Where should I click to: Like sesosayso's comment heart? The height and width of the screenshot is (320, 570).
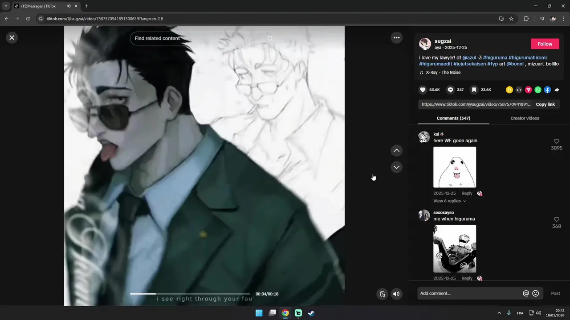click(x=556, y=220)
